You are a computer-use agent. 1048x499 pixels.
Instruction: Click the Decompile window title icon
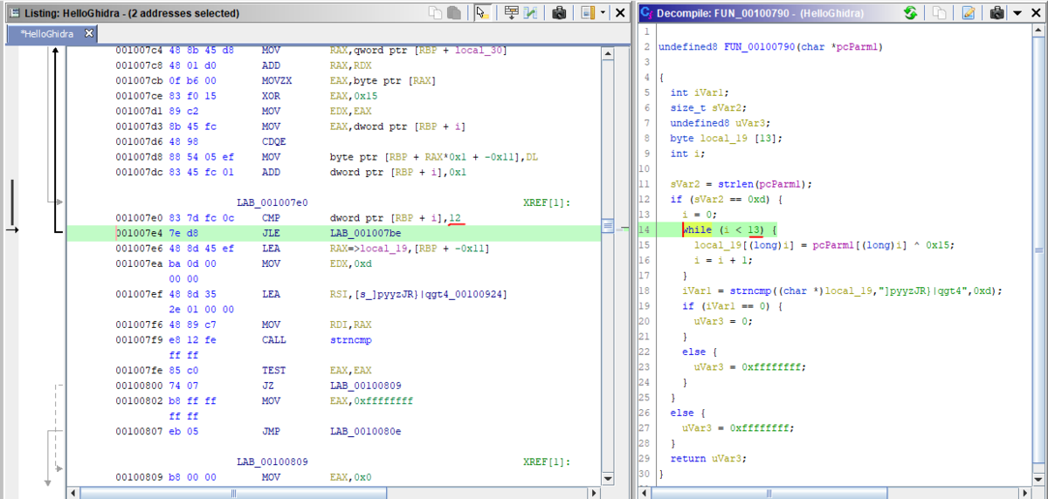pyautogui.click(x=647, y=13)
